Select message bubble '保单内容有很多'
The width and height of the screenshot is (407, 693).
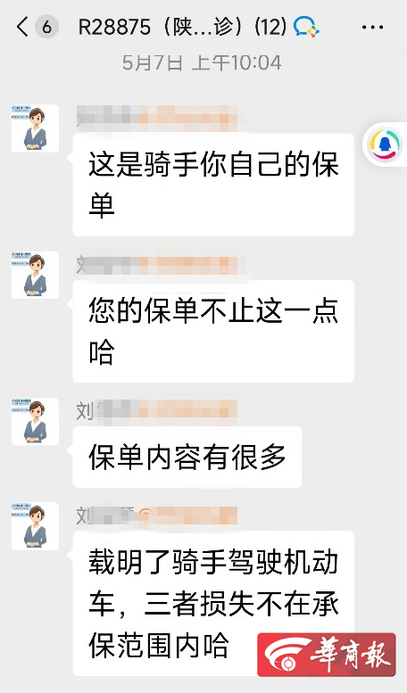(187, 457)
